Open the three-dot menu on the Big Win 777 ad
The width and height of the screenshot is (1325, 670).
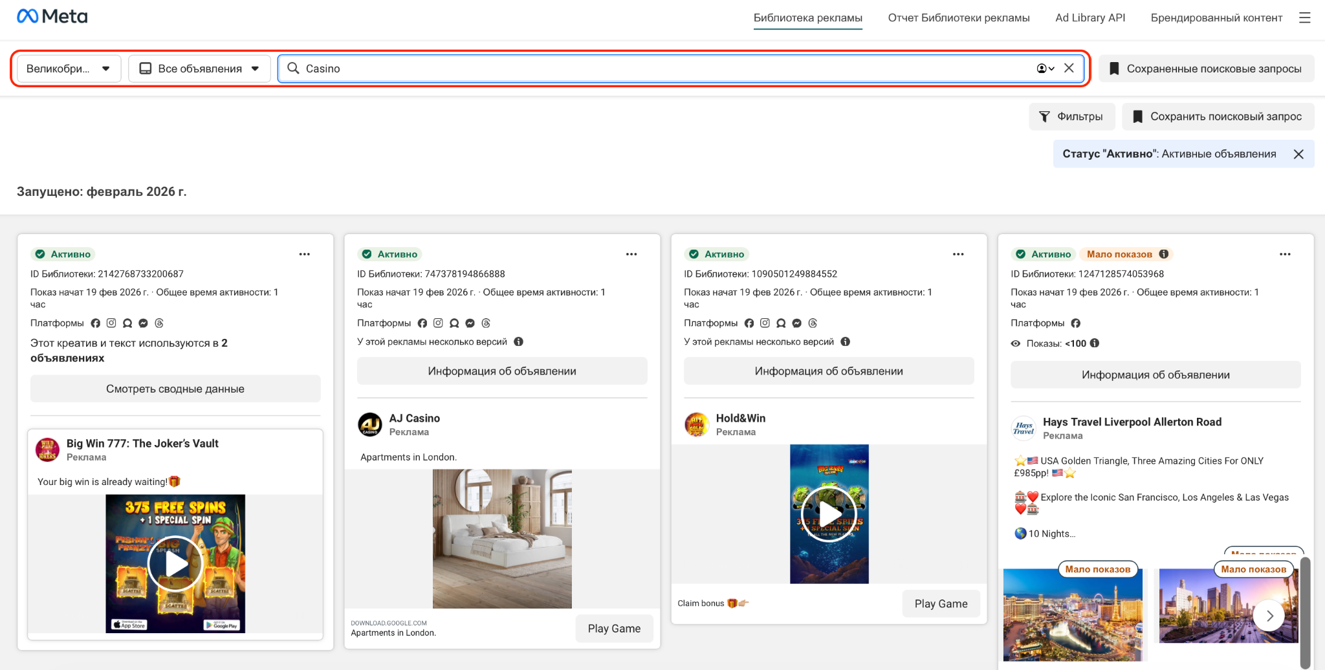304,254
